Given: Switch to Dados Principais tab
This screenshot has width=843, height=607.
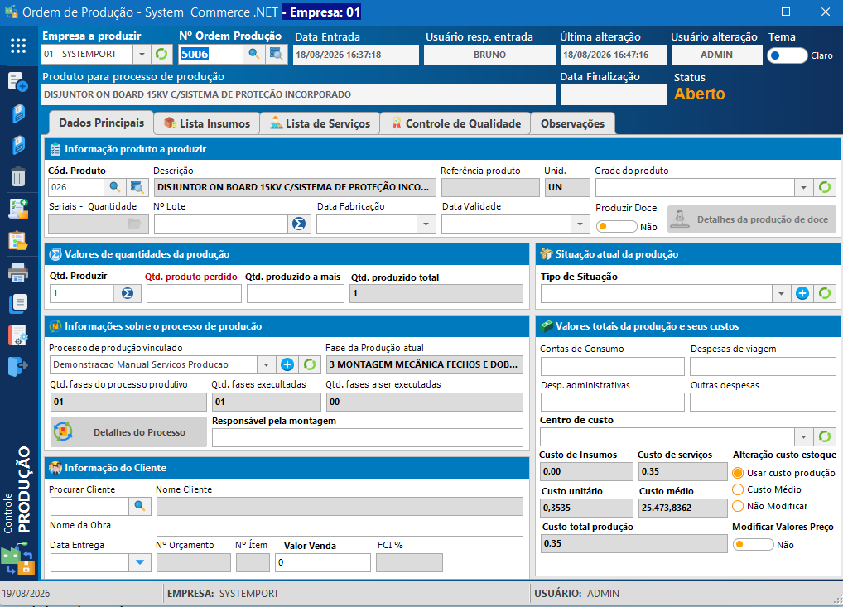Looking at the screenshot, I should [101, 123].
